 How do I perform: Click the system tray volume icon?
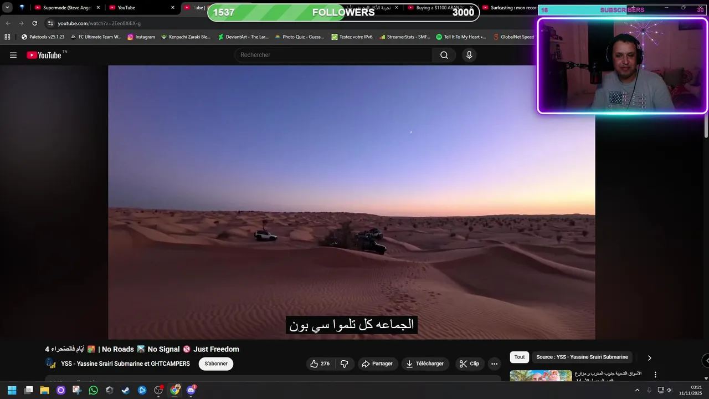click(x=669, y=390)
